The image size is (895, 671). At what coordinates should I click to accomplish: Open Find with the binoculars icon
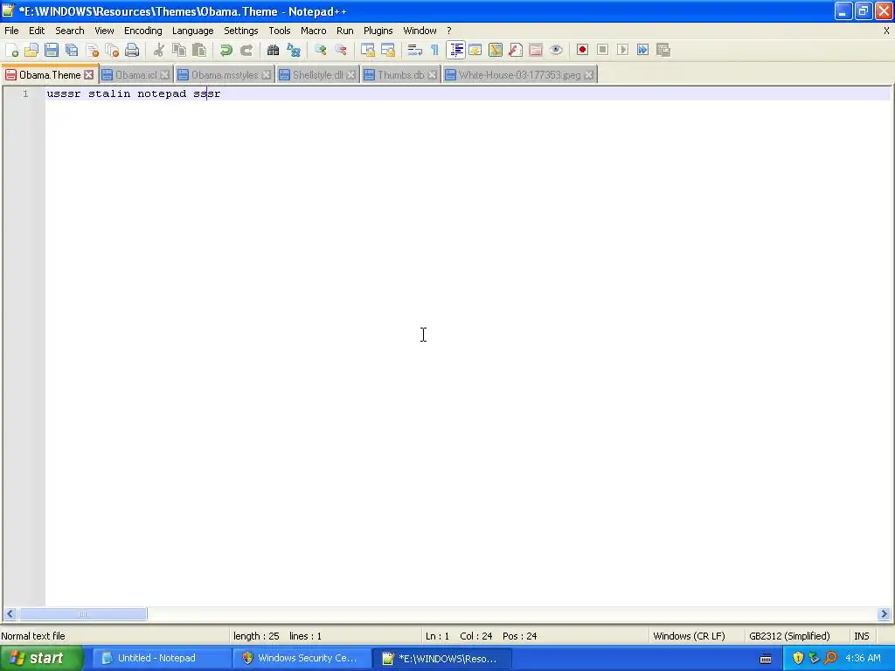(x=273, y=50)
